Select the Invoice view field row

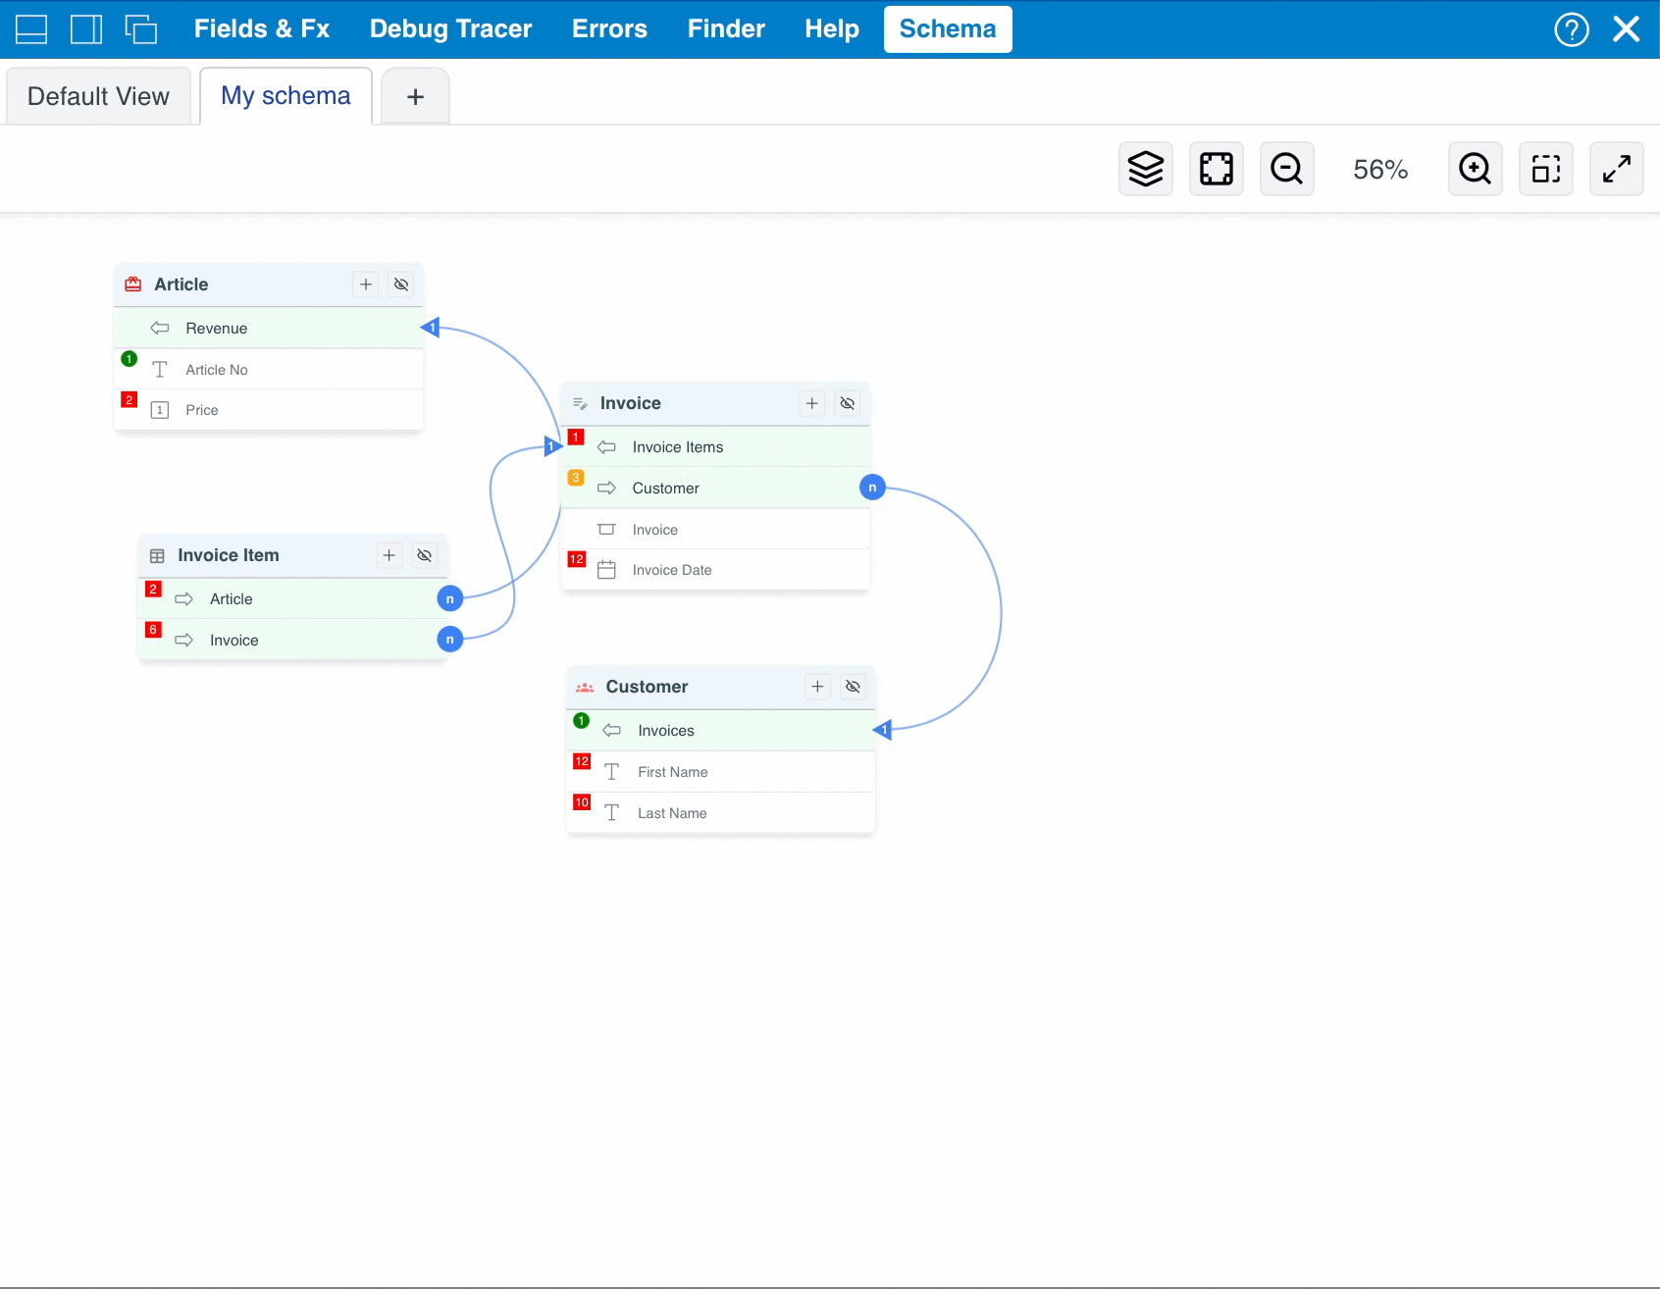click(715, 529)
